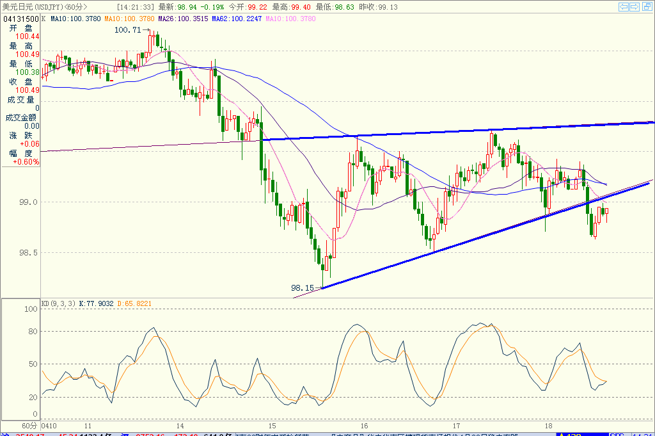655x436 pixels.
Task: Click the 昨收:99.13 header value
Action: coord(378,6)
